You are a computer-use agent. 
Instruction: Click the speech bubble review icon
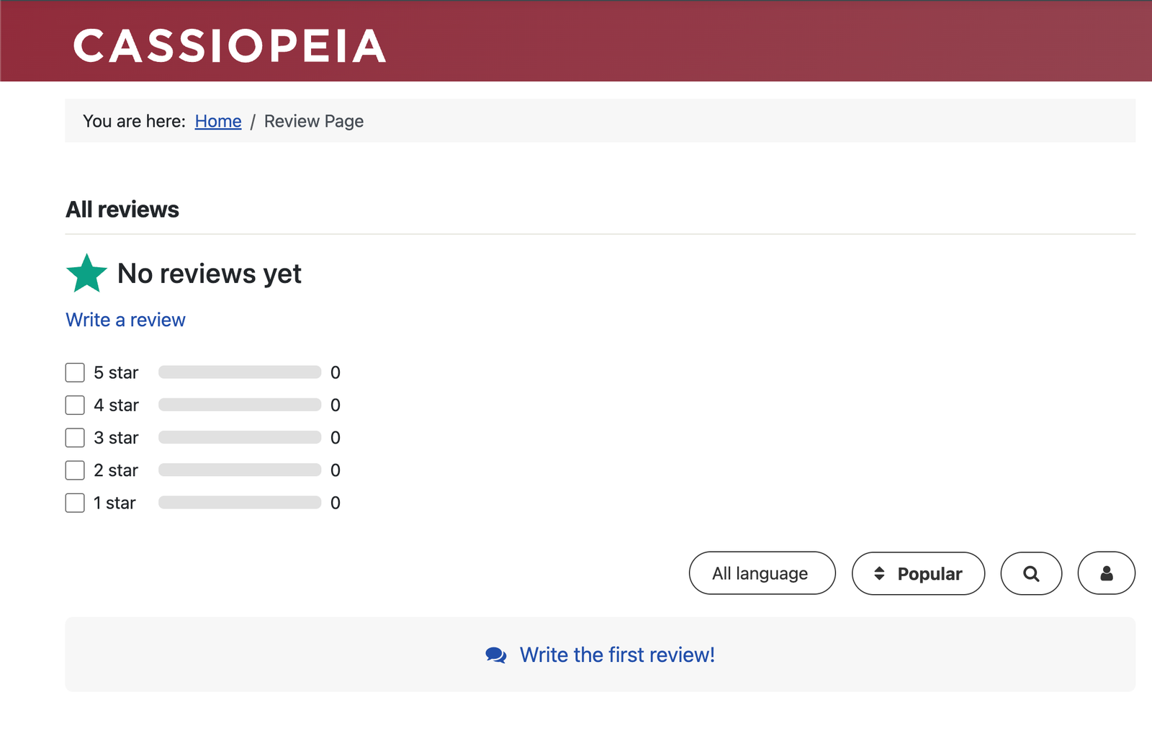(495, 654)
